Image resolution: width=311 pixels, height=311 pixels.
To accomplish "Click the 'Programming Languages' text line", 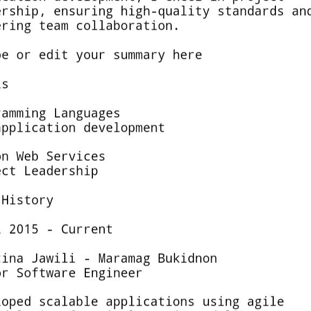I will point(60,113).
